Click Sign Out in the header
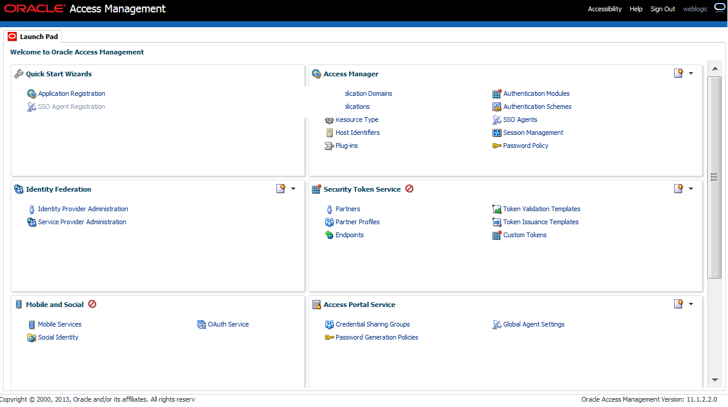728x407 pixels. coord(663,9)
